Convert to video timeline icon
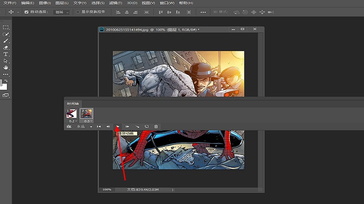This screenshot has width=364, height=204. 69,126
